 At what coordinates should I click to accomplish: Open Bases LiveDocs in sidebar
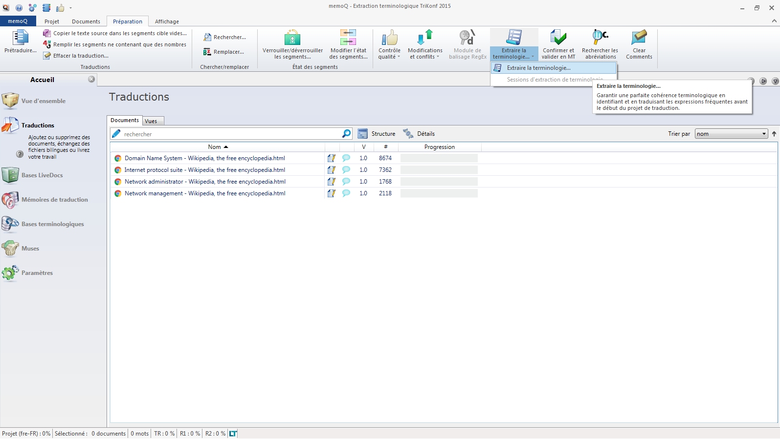pos(33,175)
